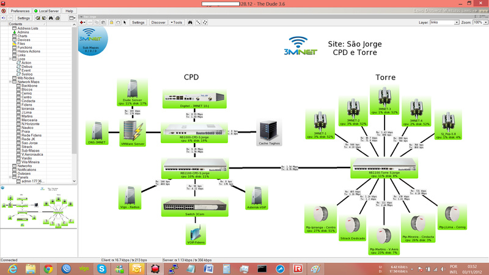
Task: Select the Sitrack Dedicado dish icon
Action: point(353,228)
